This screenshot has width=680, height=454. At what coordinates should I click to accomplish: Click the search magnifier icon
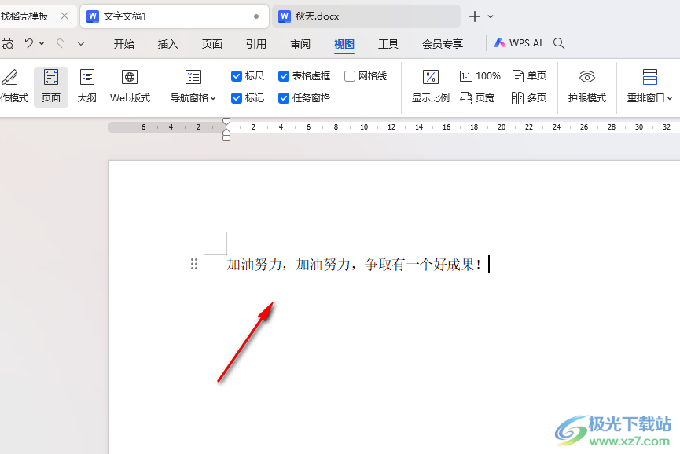tap(559, 43)
